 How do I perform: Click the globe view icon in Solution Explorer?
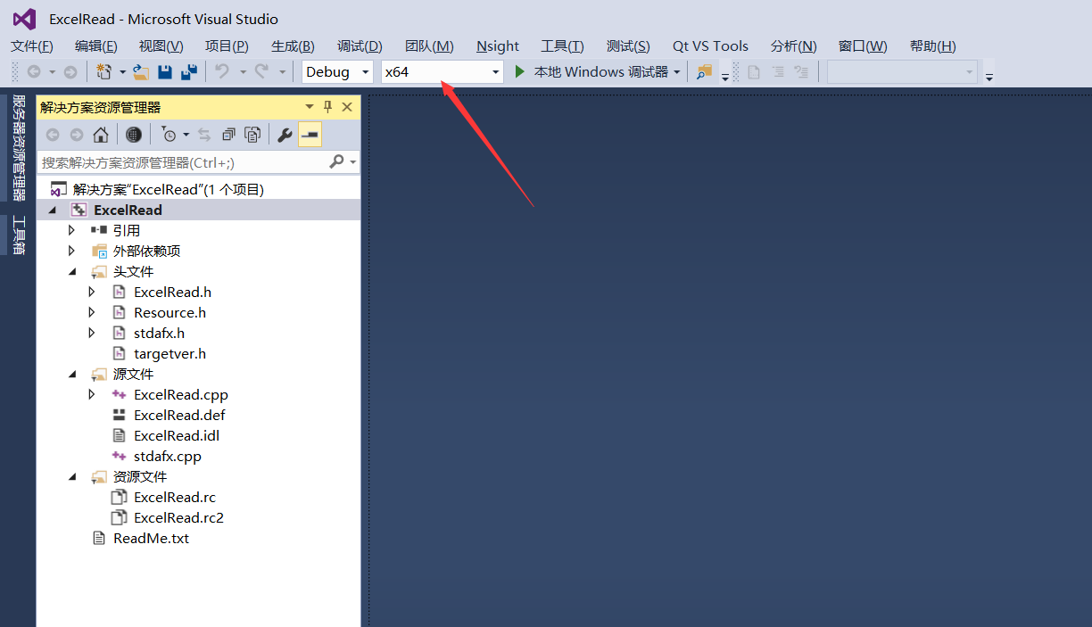[x=134, y=135]
